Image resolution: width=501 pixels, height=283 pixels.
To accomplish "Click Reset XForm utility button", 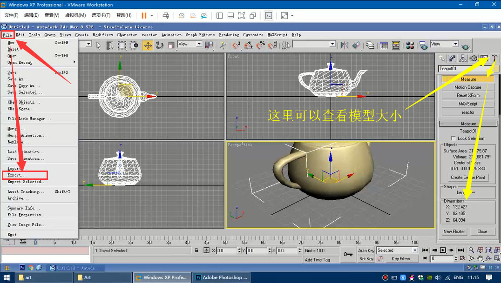I will tap(468, 95).
